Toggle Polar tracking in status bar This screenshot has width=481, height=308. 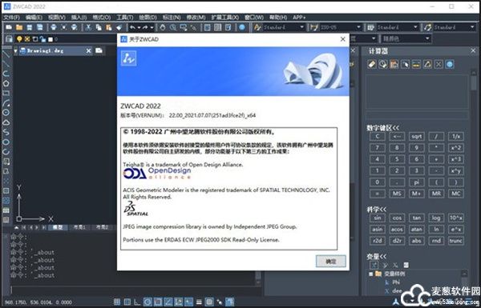(148, 302)
